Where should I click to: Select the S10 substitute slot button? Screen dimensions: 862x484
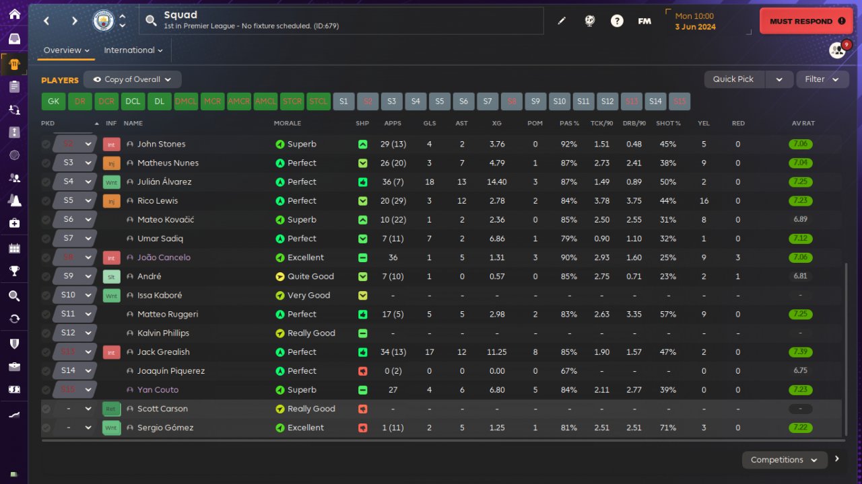coord(560,102)
